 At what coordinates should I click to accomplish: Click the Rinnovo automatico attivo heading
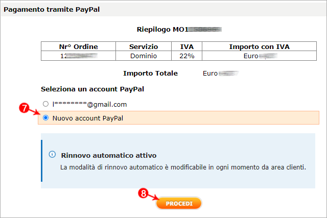[x=109, y=156]
